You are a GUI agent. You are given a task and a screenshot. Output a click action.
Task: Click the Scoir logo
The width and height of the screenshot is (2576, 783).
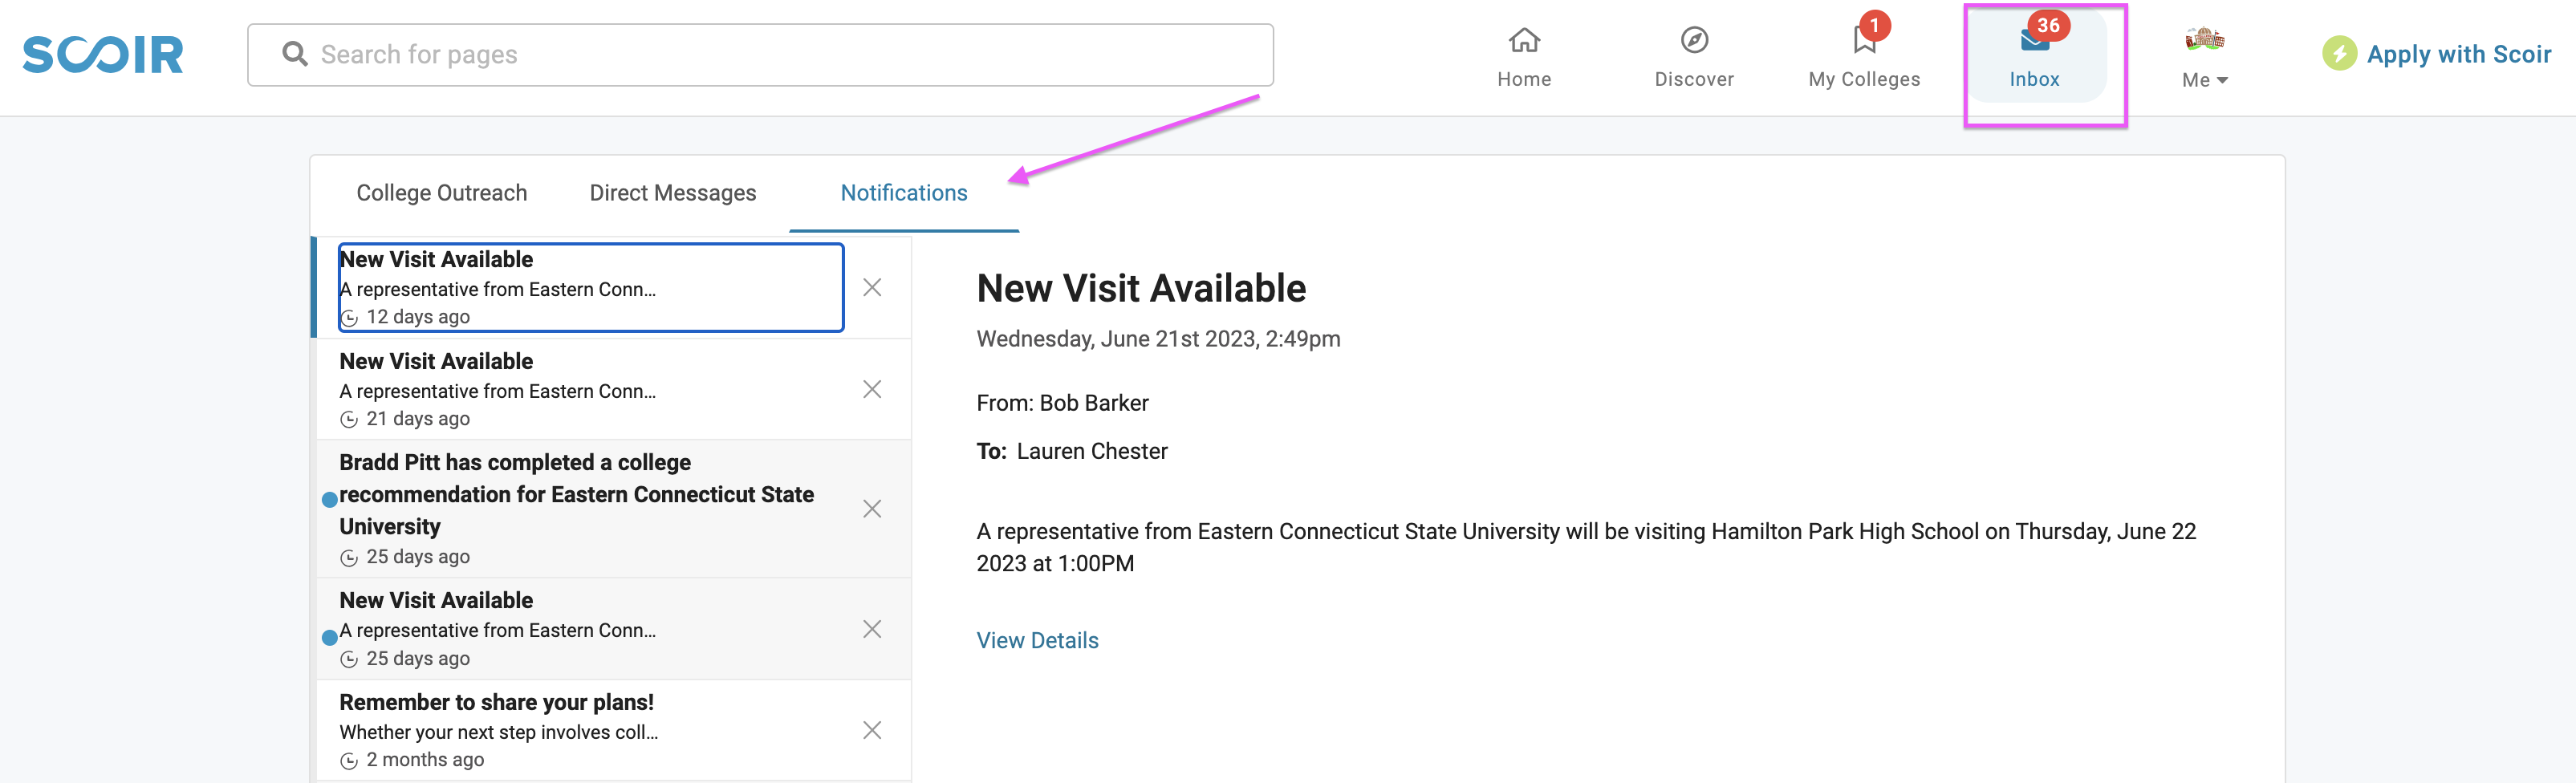coord(103,55)
